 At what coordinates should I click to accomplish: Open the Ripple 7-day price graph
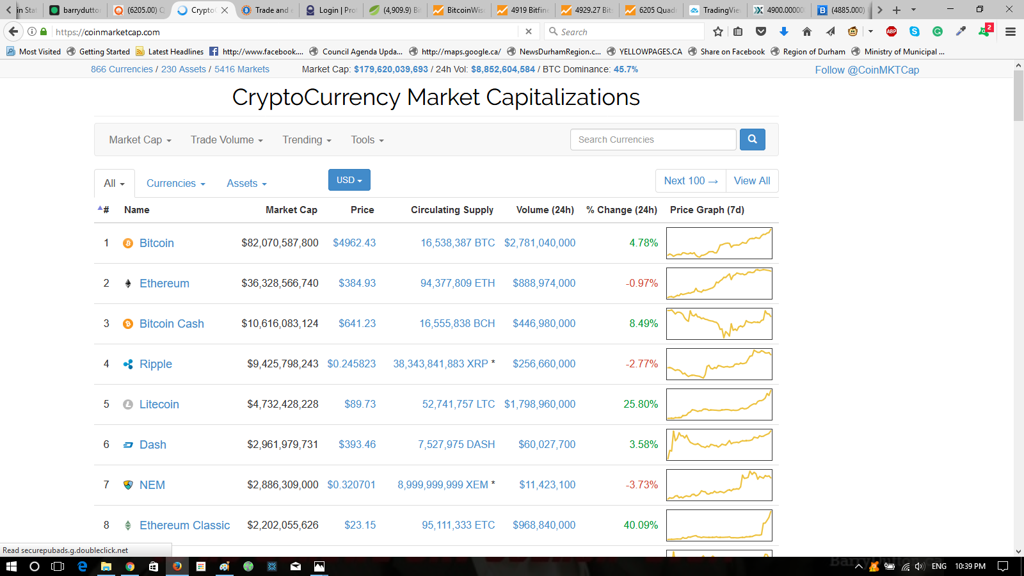tap(719, 364)
